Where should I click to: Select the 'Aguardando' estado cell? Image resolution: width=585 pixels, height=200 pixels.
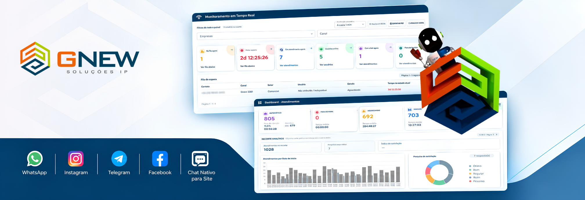(x=354, y=90)
